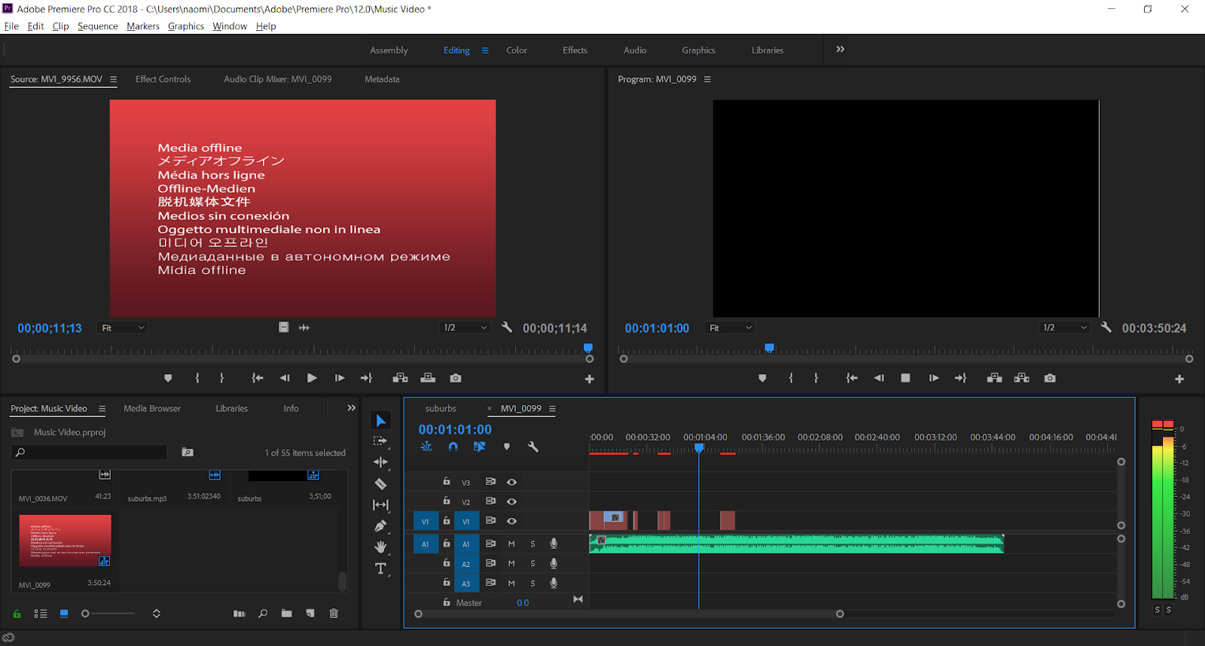Click the trash icon in Project panel

click(x=334, y=614)
